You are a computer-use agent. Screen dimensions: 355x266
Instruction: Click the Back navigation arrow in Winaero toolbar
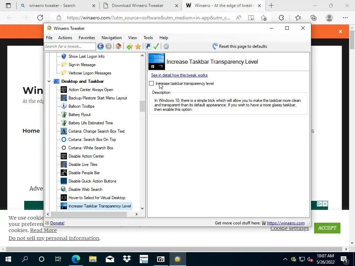coord(101,46)
